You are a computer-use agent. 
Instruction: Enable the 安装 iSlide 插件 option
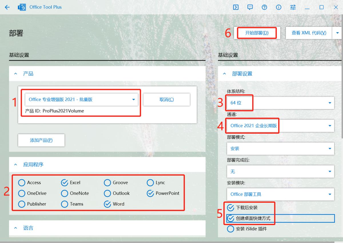[231, 229]
